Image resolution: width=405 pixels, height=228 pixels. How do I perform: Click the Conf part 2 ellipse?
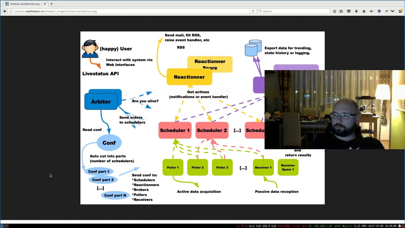(103, 180)
